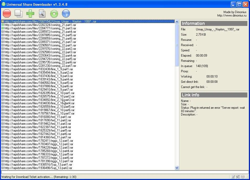Click the app icon in the title bar
Viewport: 250px width, 180px height.
click(x=3, y=4)
